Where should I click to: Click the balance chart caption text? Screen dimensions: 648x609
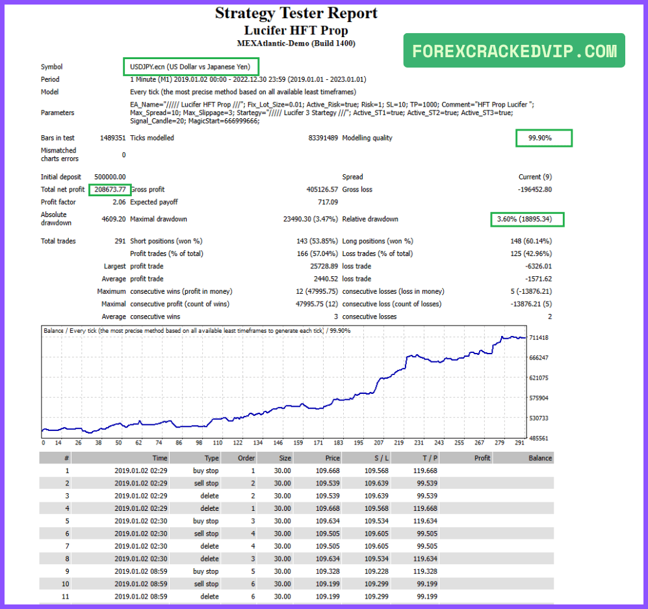point(197,331)
